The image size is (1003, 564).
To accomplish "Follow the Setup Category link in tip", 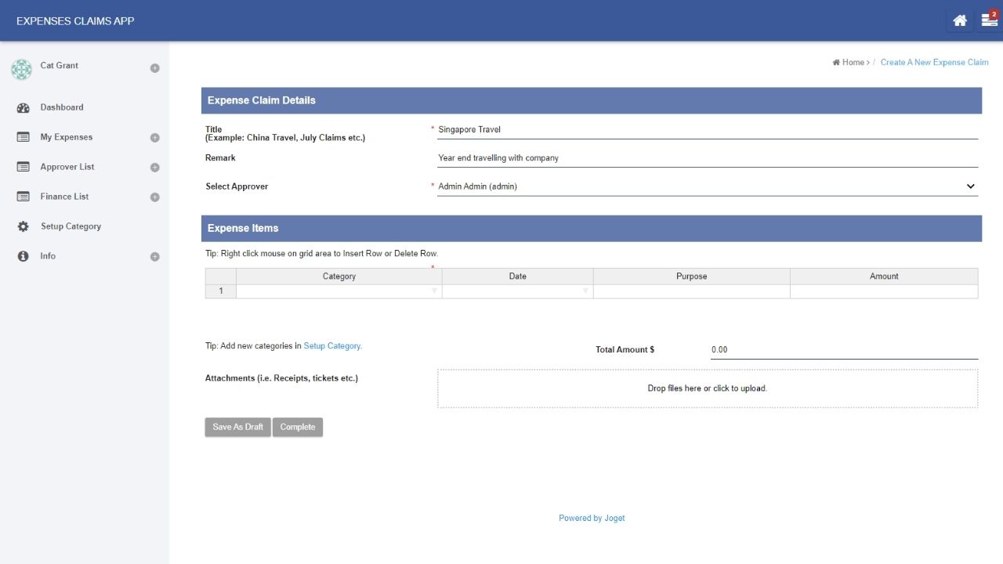I will 332,345.
